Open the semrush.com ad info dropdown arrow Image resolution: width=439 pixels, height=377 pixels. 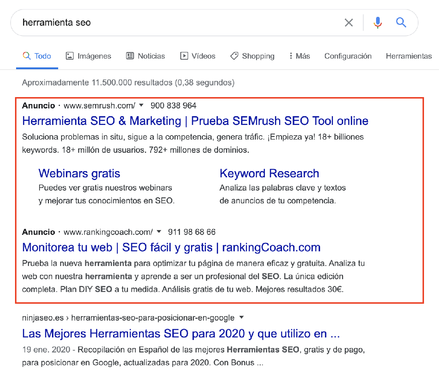[142, 106]
